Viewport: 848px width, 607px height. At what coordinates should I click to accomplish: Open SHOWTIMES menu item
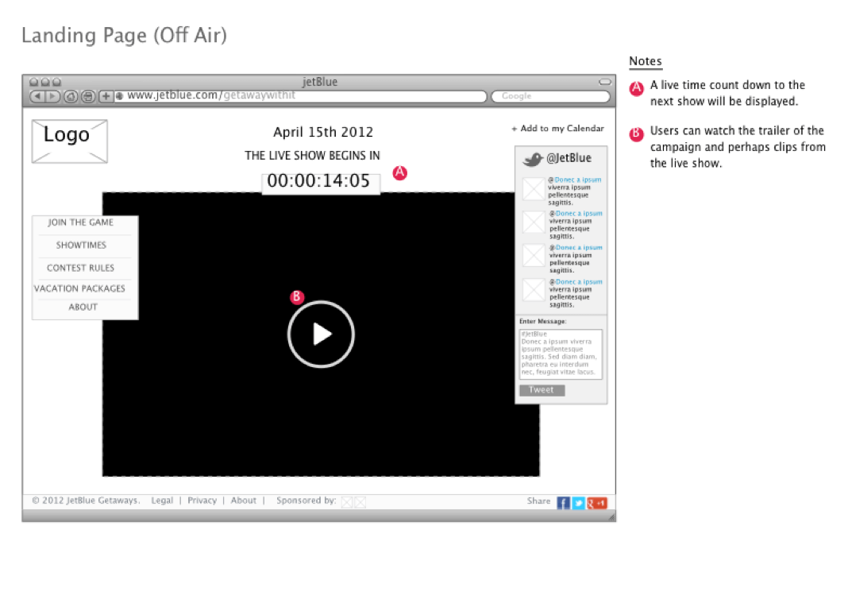(x=81, y=245)
